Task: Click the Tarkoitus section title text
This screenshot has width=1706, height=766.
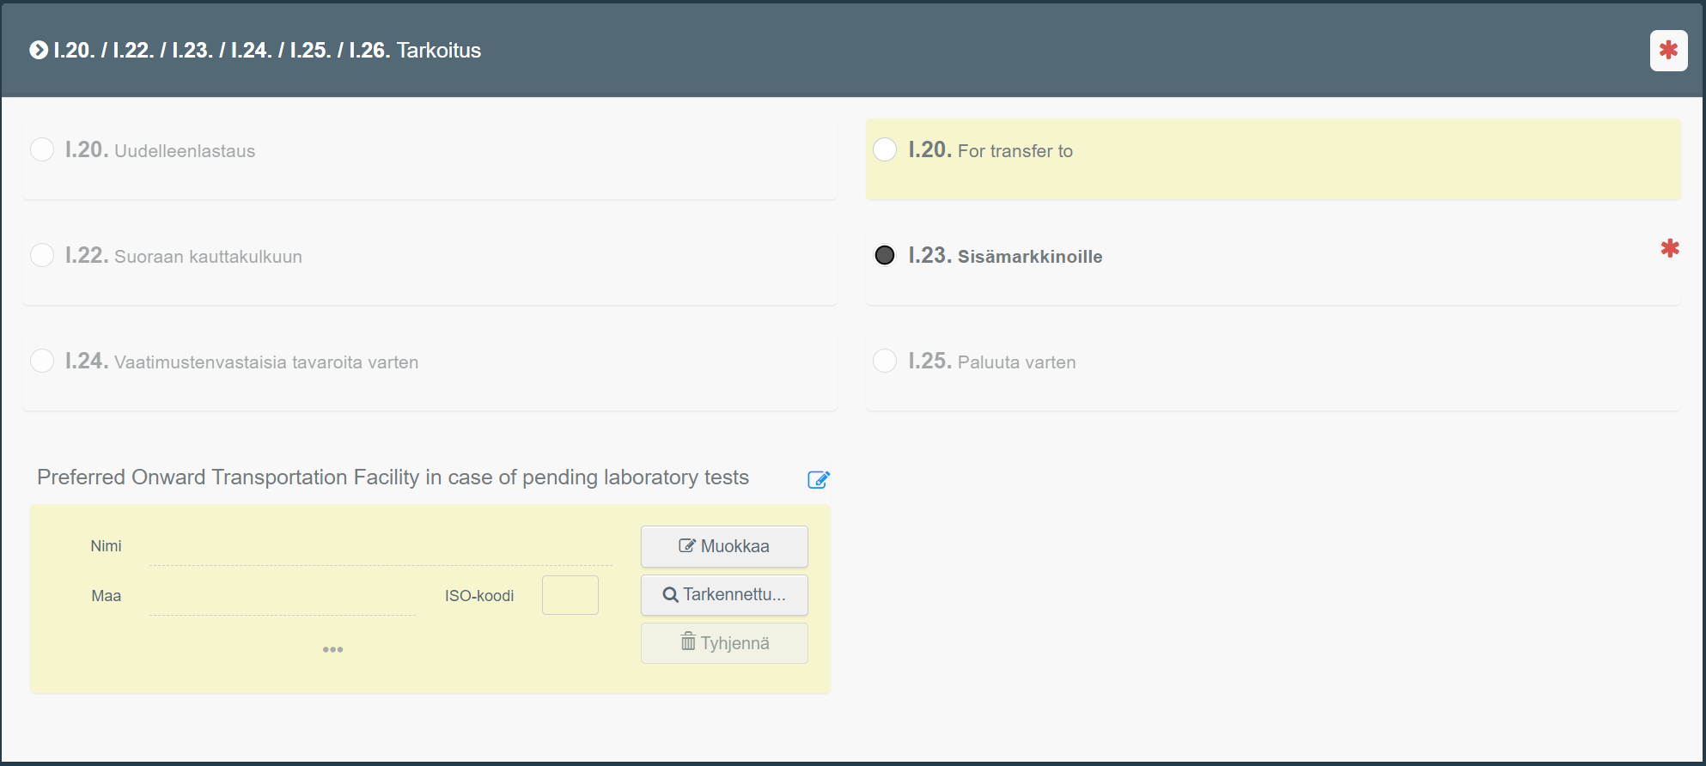Action: tap(438, 51)
